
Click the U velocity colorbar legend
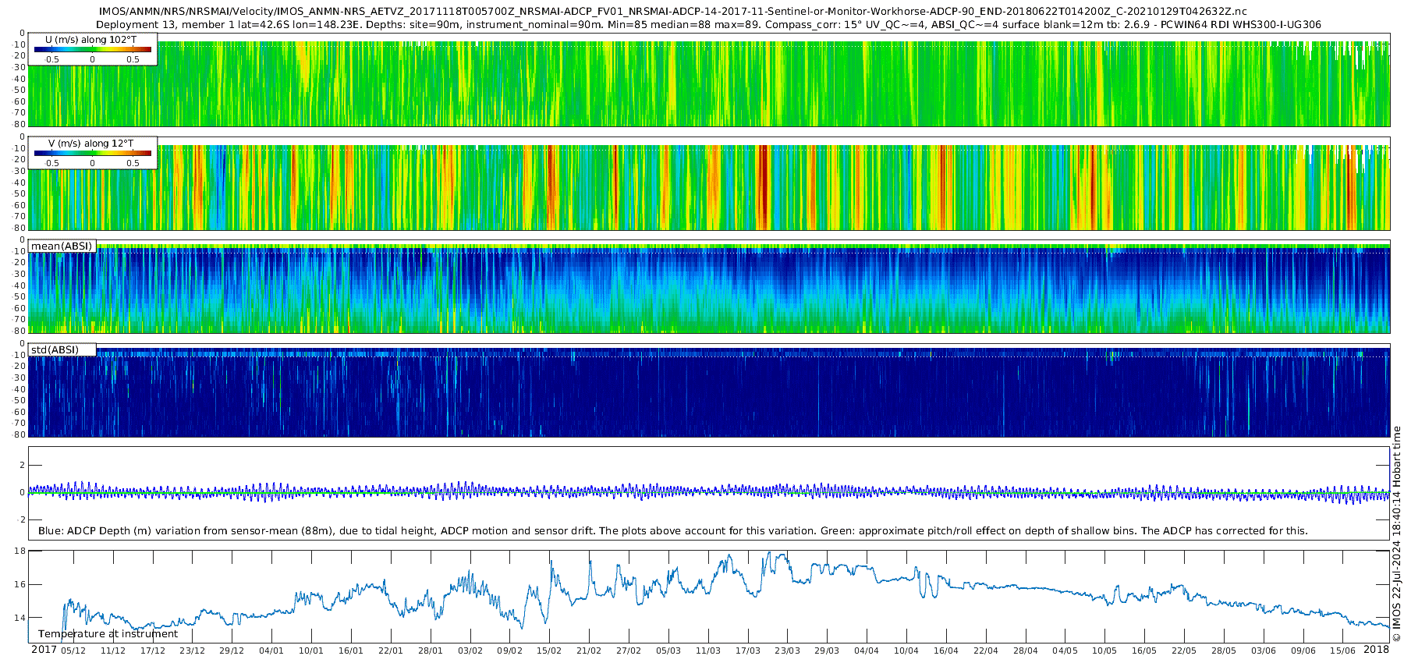[x=92, y=50]
